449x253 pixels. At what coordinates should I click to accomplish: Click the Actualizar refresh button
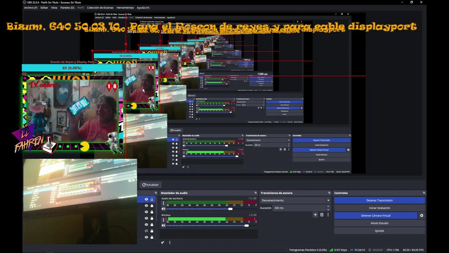150,185
